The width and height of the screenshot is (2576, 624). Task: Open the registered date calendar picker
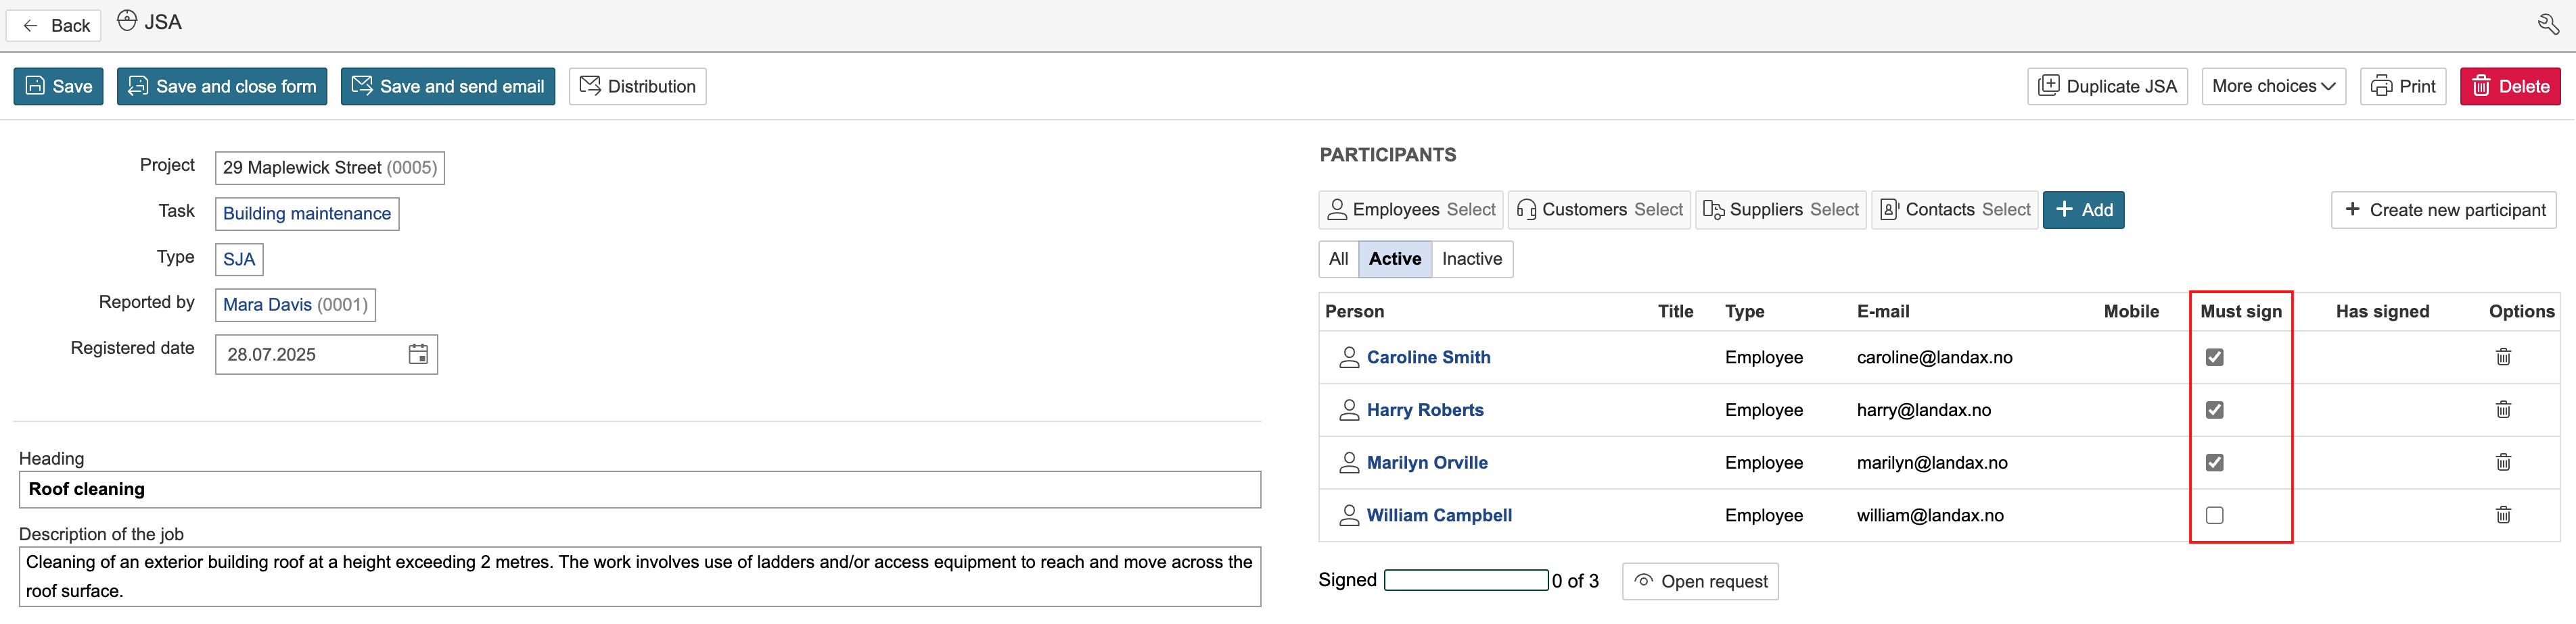point(418,355)
